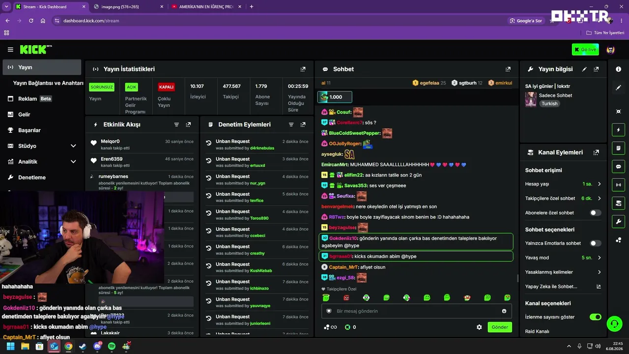Open Reklam Beta sidebar item
The image size is (629, 354).
pyautogui.click(x=42, y=99)
